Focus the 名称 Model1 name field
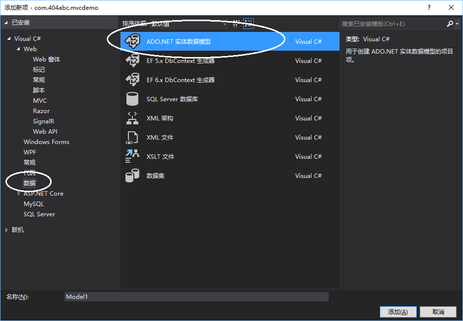 click(x=196, y=297)
